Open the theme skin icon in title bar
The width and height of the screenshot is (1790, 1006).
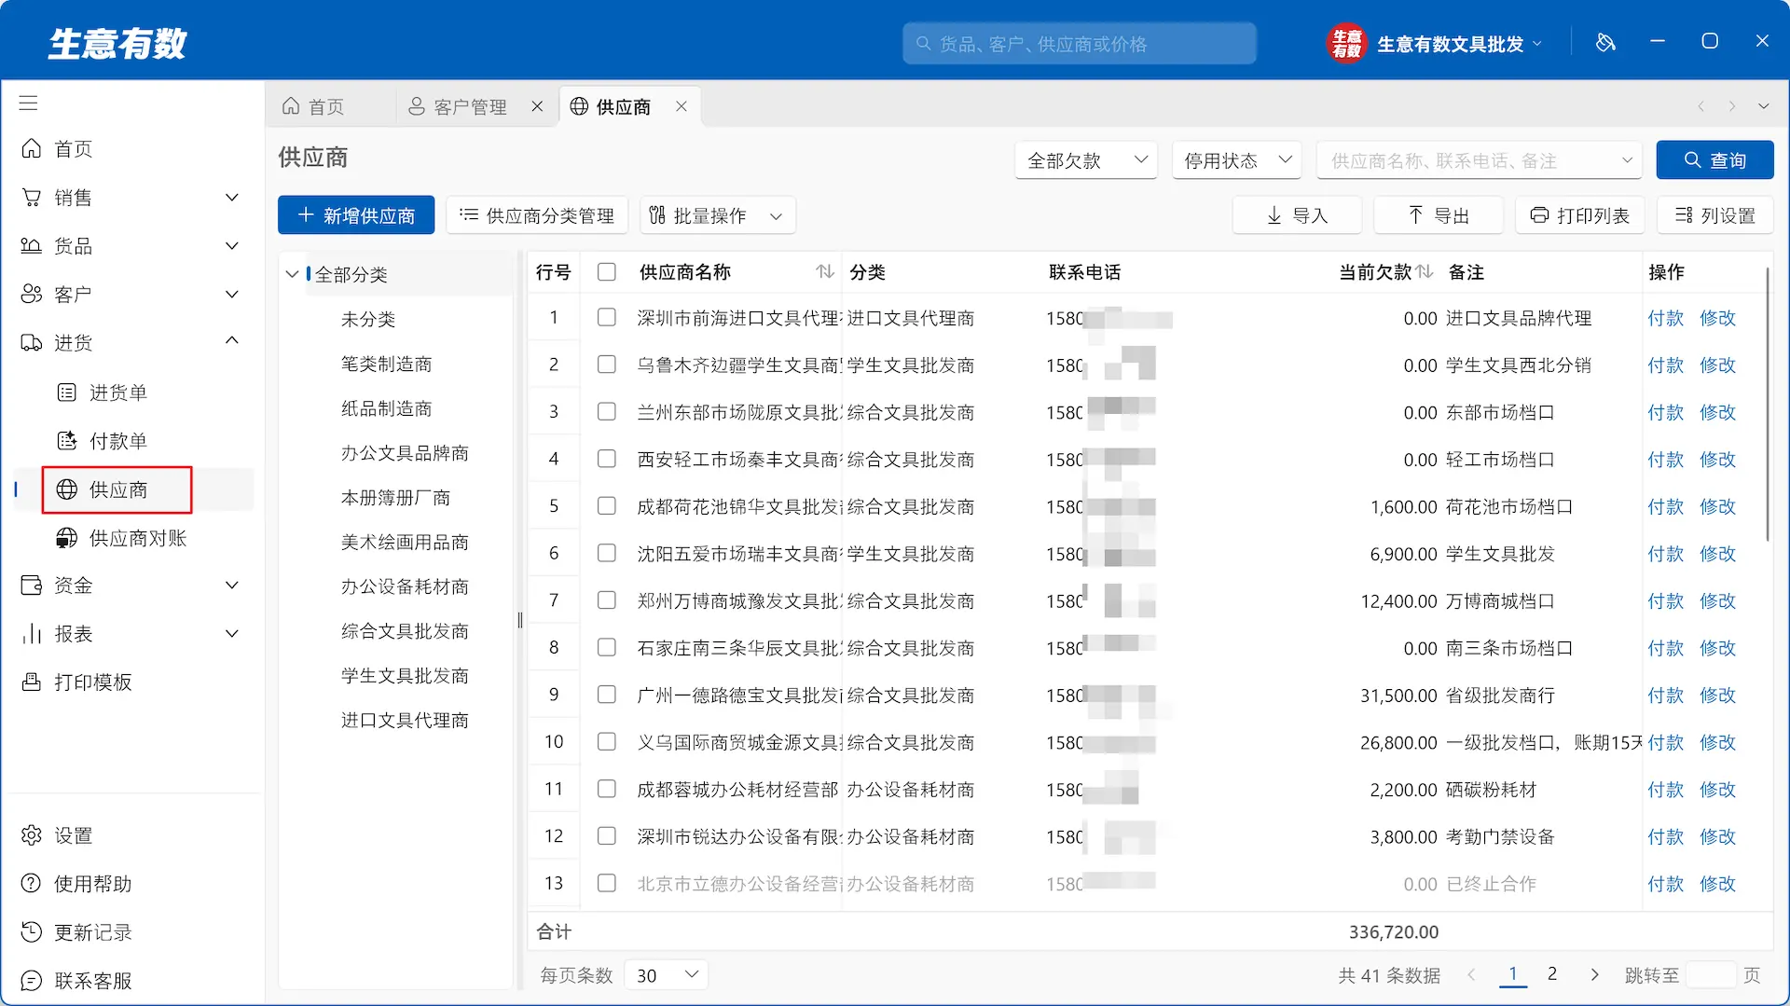tap(1605, 42)
